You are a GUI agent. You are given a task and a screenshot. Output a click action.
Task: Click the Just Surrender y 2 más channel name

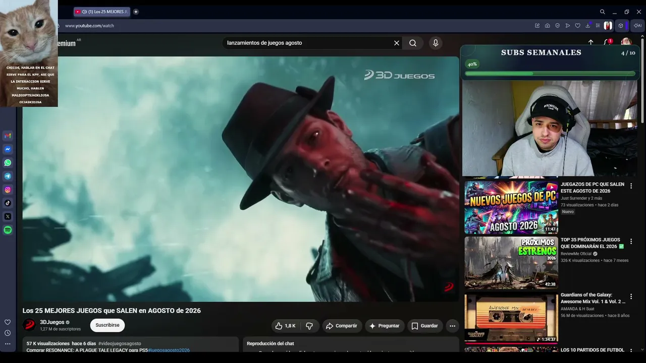581,198
